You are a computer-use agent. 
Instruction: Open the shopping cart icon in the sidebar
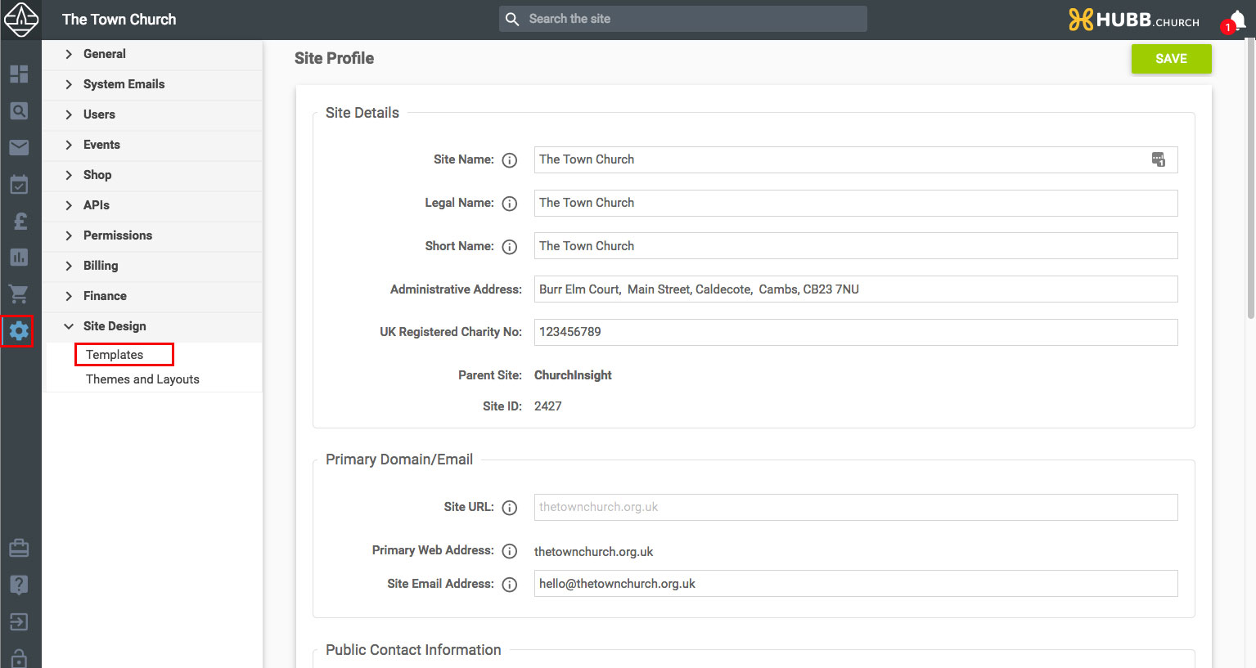[19, 294]
